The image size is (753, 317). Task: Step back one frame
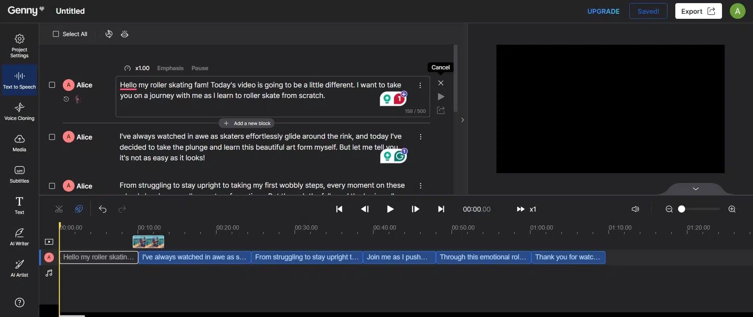pyautogui.click(x=365, y=209)
